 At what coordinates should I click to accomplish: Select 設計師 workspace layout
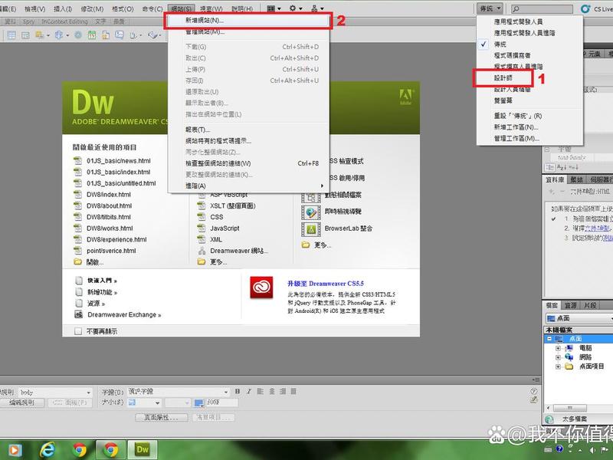pyautogui.click(x=503, y=78)
